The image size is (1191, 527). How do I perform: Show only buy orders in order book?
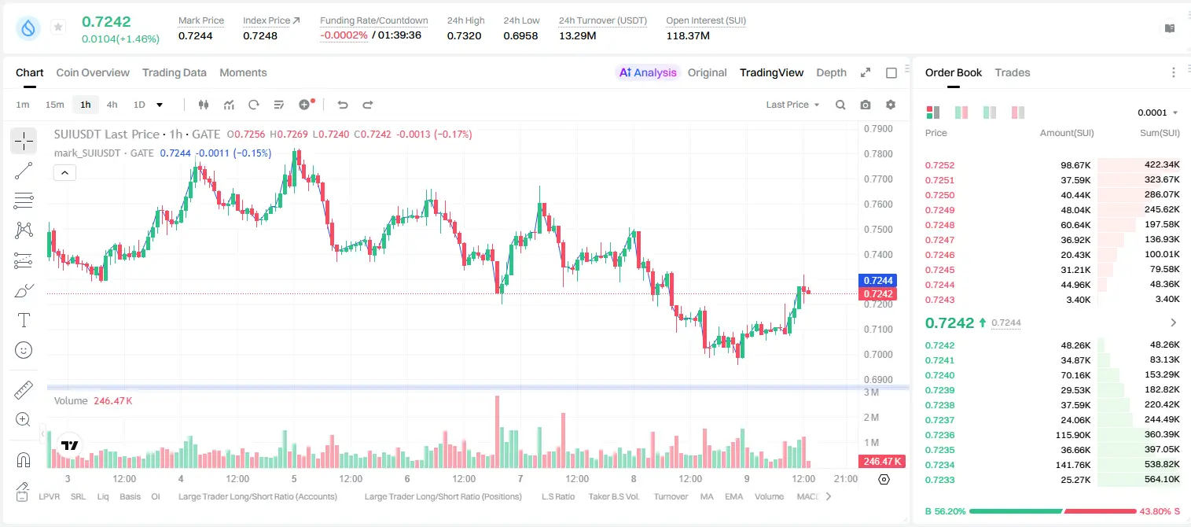click(990, 112)
